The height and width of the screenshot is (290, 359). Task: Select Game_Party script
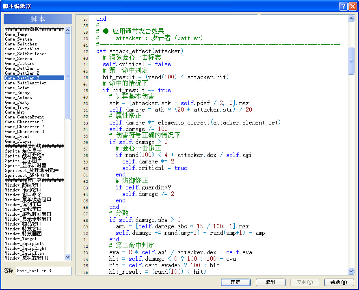pyautogui.click(x=35, y=103)
